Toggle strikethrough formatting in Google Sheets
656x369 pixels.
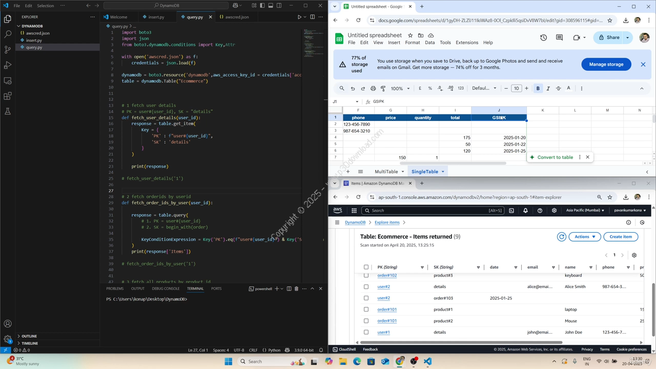pos(558,88)
